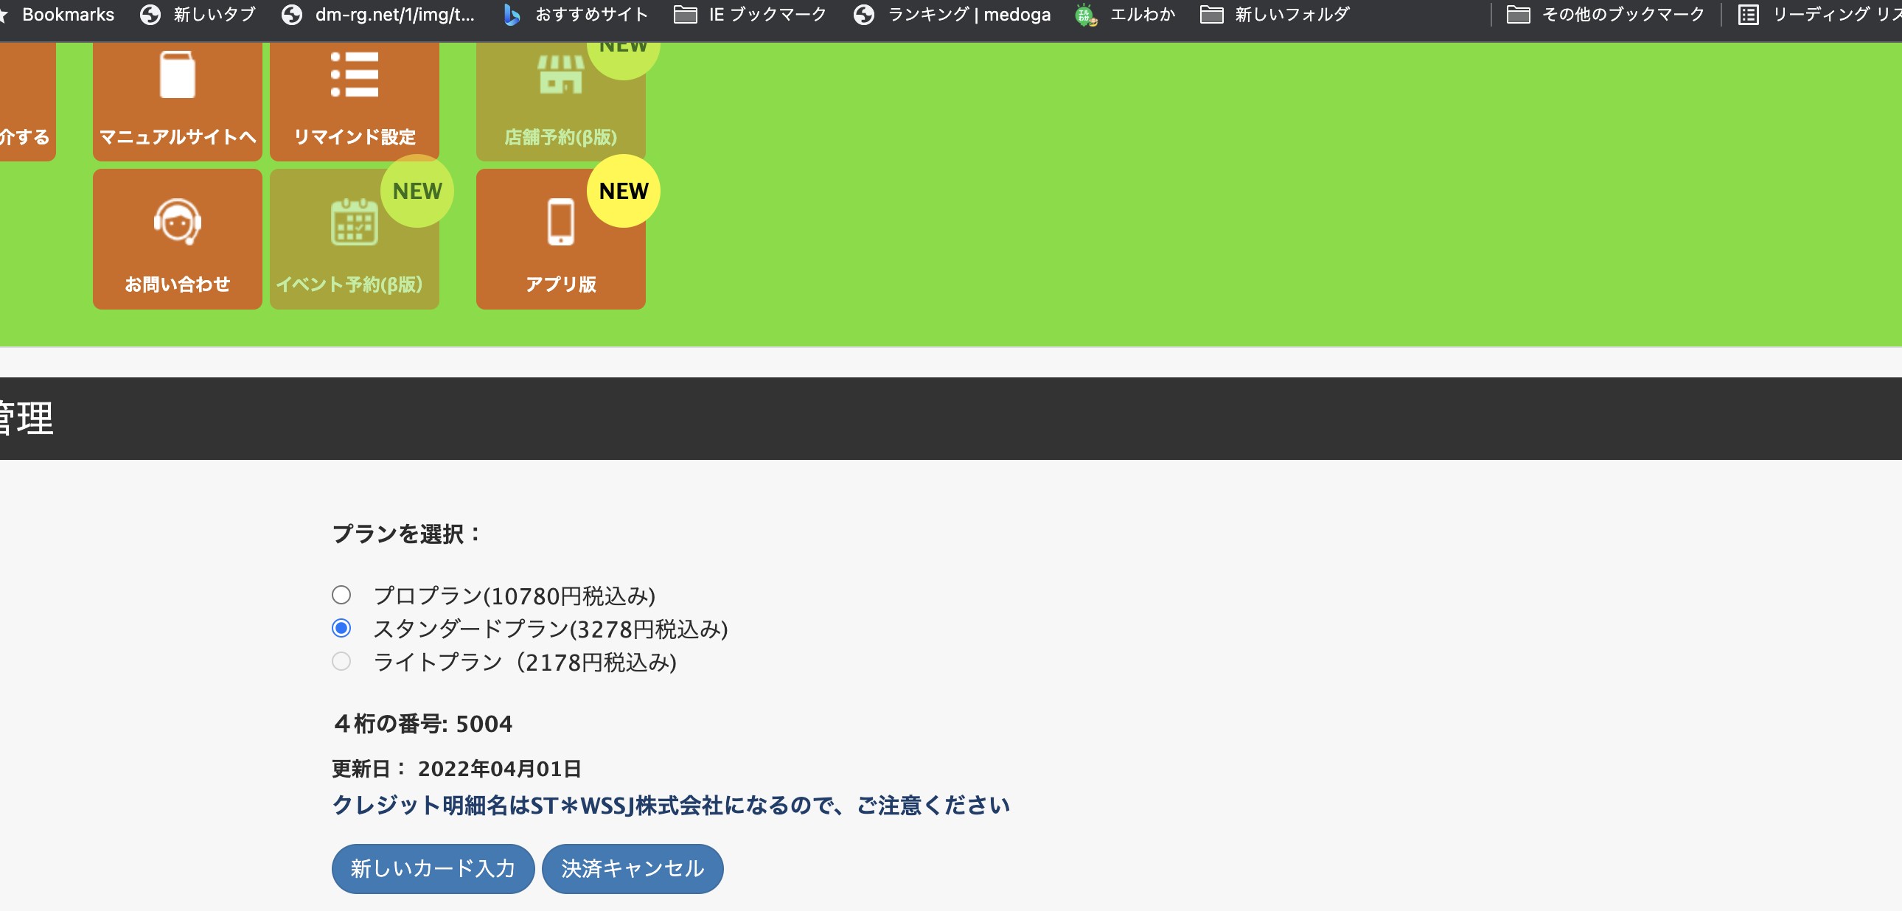This screenshot has width=1902, height=911.
Task: Open the エルわか bookmark
Action: 1125,15
